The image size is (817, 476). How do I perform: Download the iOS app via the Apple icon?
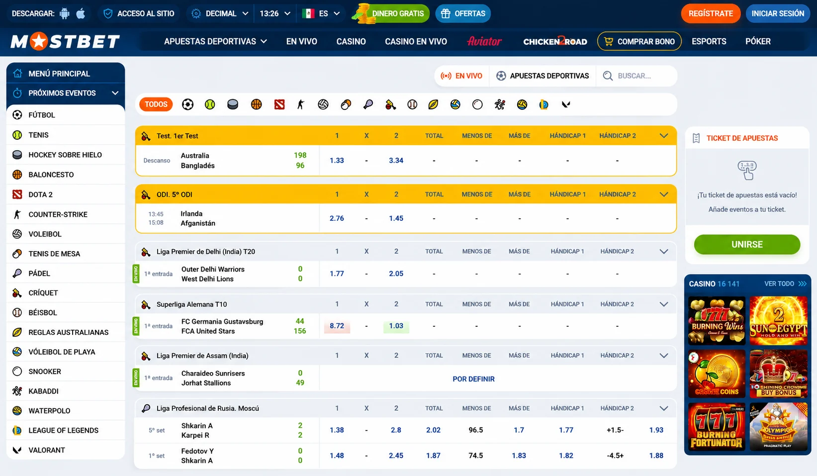81,13
